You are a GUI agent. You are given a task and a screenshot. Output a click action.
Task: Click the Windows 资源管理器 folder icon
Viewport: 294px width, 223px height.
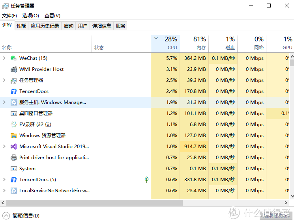(x=14, y=136)
